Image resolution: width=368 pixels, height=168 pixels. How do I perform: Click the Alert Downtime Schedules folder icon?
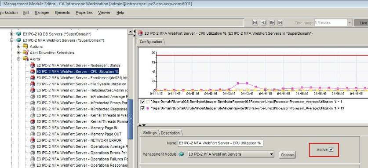[26, 53]
